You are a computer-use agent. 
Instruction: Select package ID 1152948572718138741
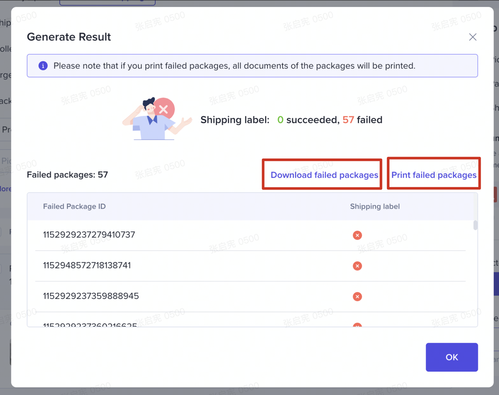(x=87, y=265)
